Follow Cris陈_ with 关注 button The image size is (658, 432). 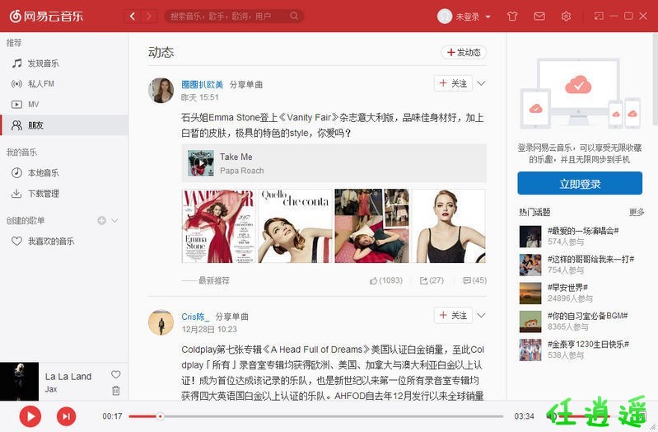click(453, 315)
